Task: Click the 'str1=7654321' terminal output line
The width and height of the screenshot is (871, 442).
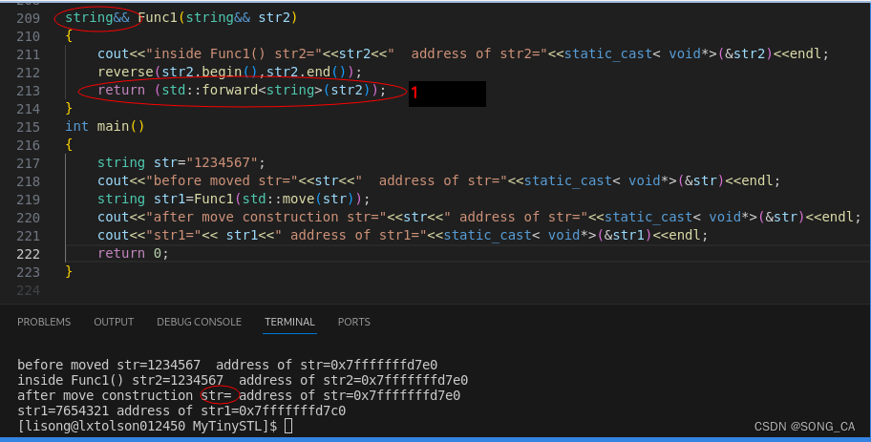Action: [181, 410]
